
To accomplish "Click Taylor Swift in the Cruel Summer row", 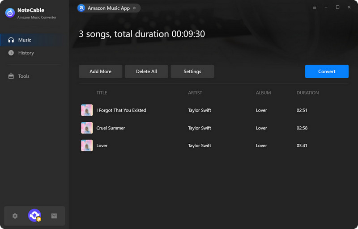I will point(200,128).
